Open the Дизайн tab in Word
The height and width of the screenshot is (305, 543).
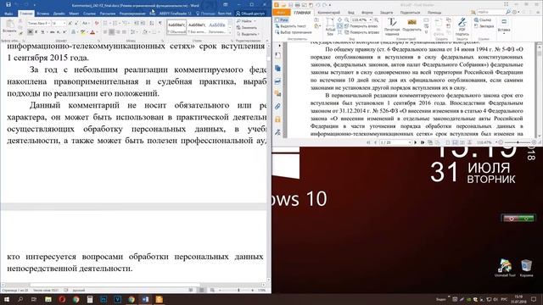pos(59,14)
